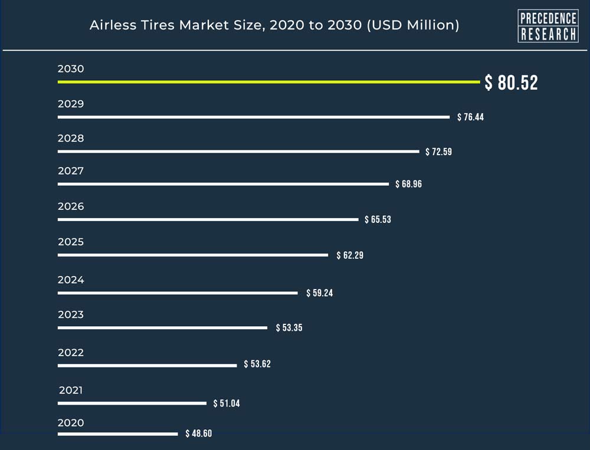Click the $ 51.04 value label
Screen dimensions: 590x450
pyautogui.click(x=227, y=403)
